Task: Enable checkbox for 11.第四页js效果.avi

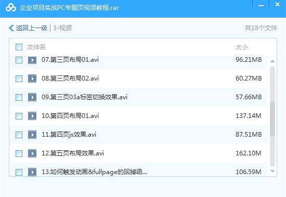Action: 19,135
